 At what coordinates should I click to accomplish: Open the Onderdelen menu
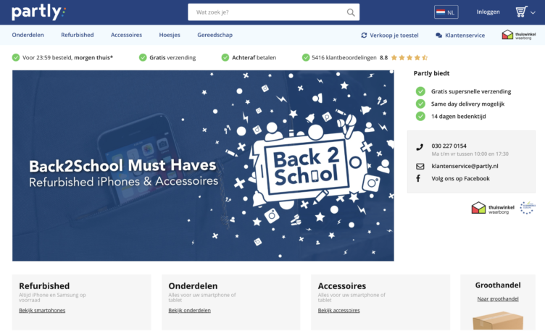[28, 35]
